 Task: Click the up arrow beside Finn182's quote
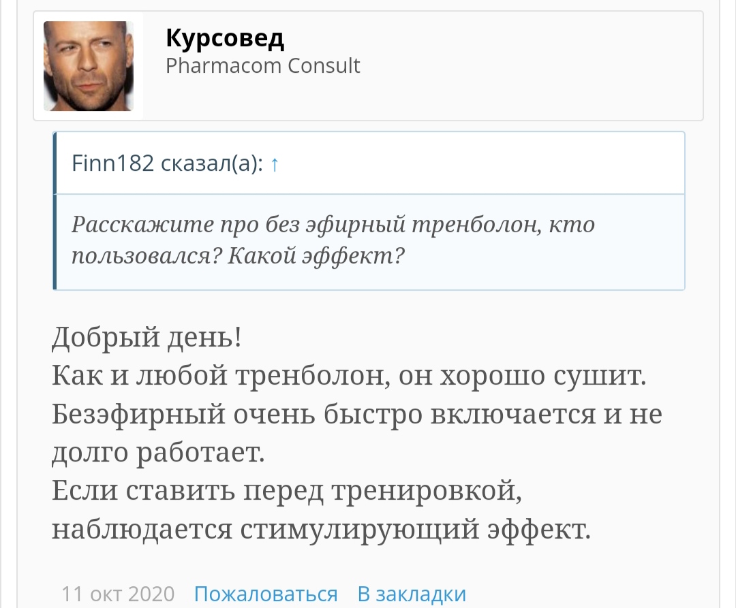[274, 164]
